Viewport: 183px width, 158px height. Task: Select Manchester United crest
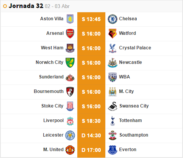click(x=70, y=150)
